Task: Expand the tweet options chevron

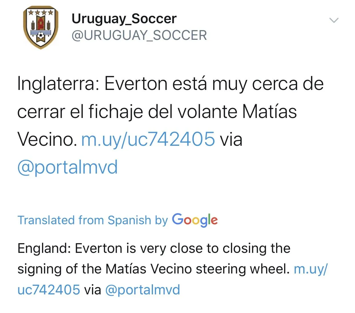Action: pos(334,20)
